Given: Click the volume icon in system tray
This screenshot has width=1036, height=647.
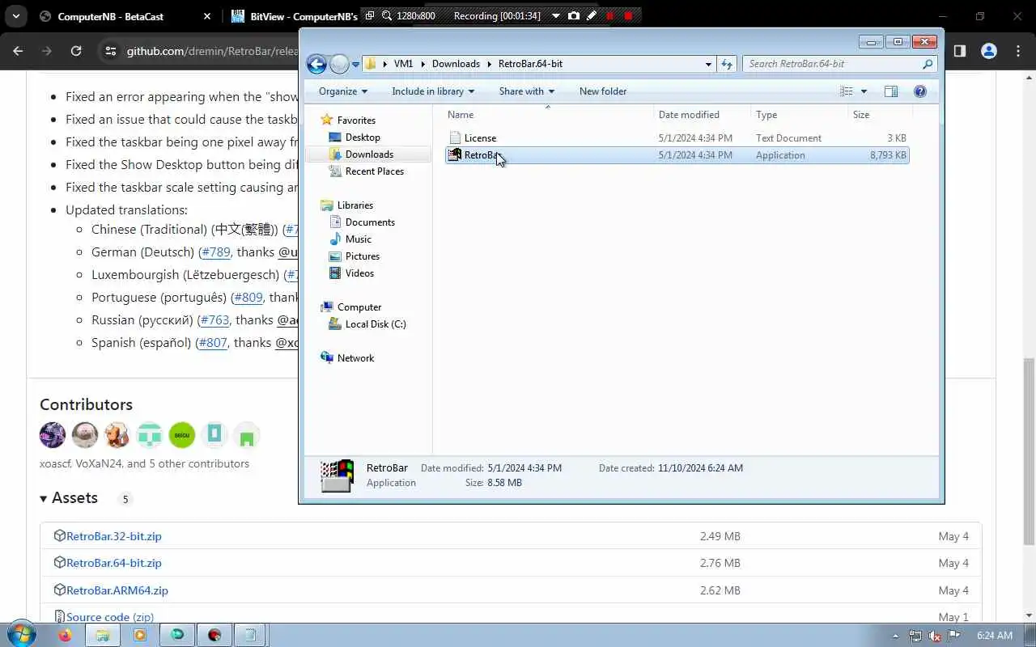Looking at the screenshot, I should pos(935,636).
